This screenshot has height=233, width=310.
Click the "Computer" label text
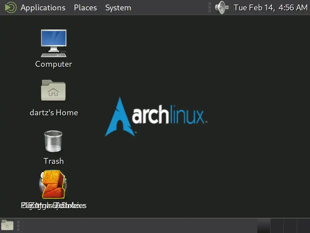(x=54, y=64)
